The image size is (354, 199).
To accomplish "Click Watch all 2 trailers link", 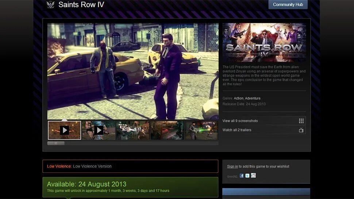I will (236, 130).
